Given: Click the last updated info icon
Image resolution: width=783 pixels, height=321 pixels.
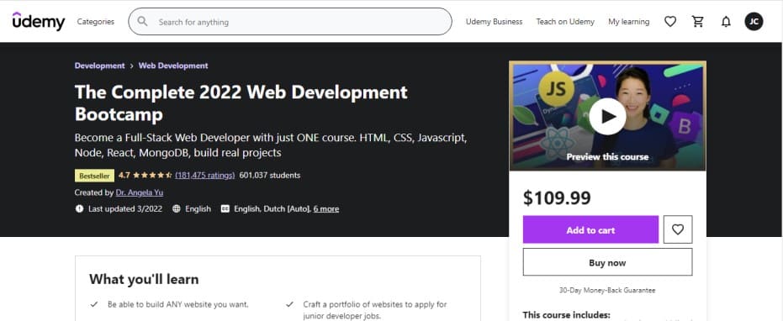Looking at the screenshot, I should tap(79, 208).
